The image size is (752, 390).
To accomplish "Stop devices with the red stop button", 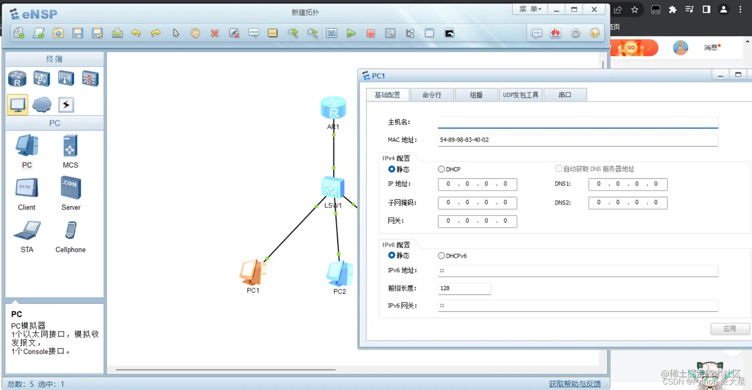I will click(371, 33).
